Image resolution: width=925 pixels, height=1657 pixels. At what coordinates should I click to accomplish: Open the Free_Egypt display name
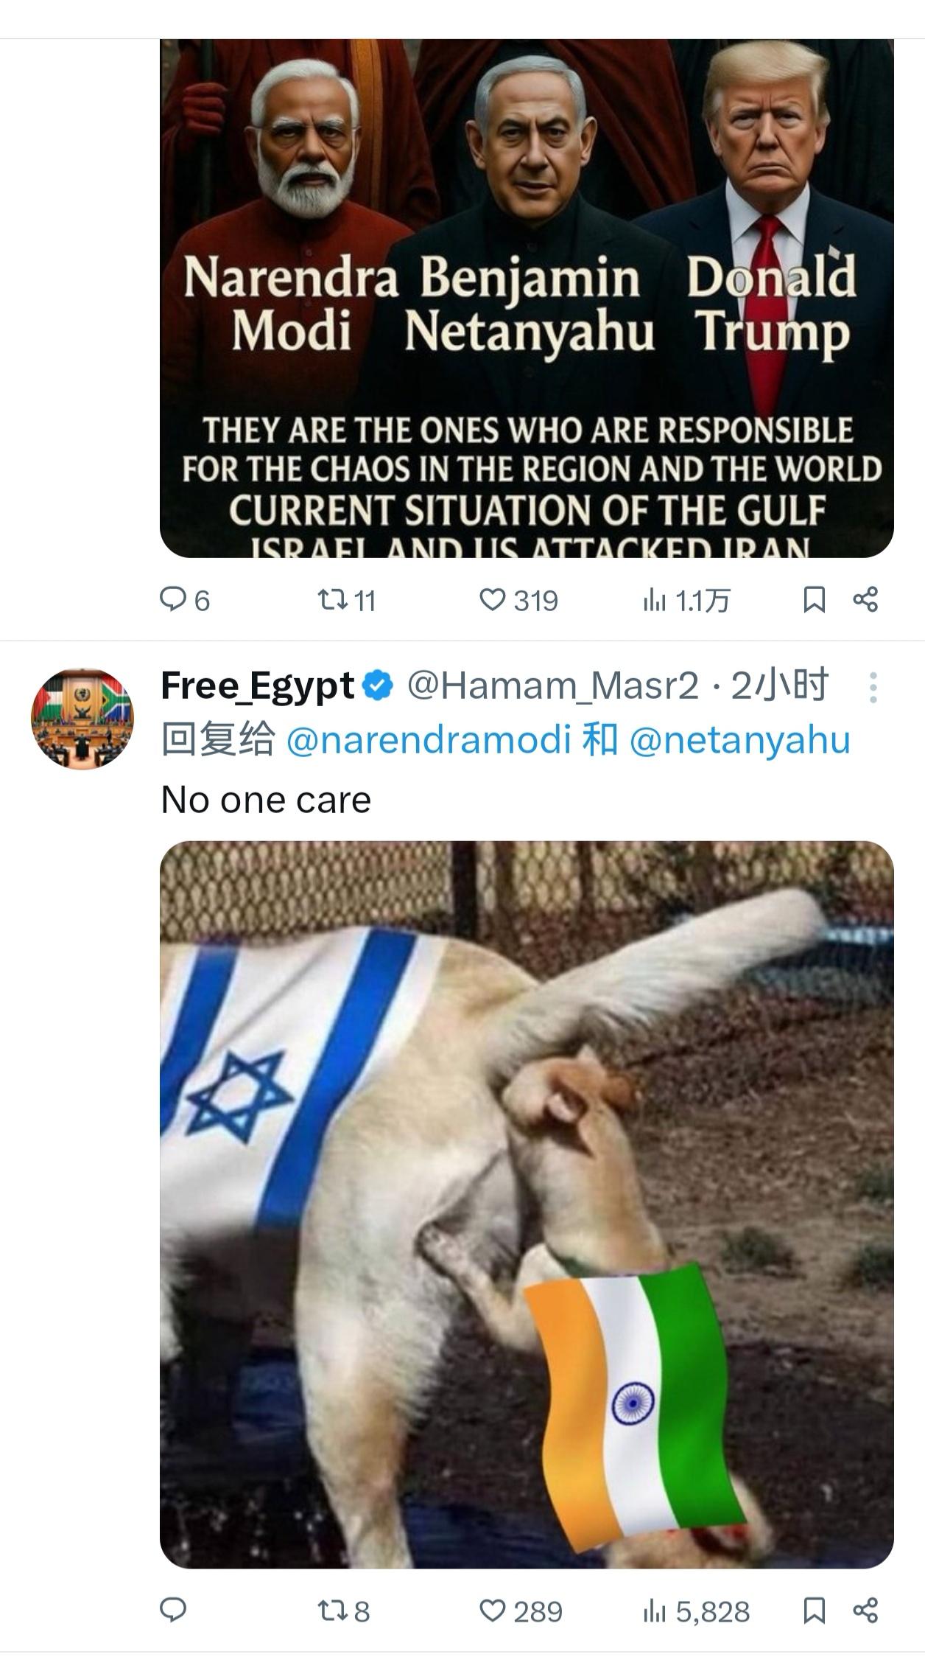(258, 686)
